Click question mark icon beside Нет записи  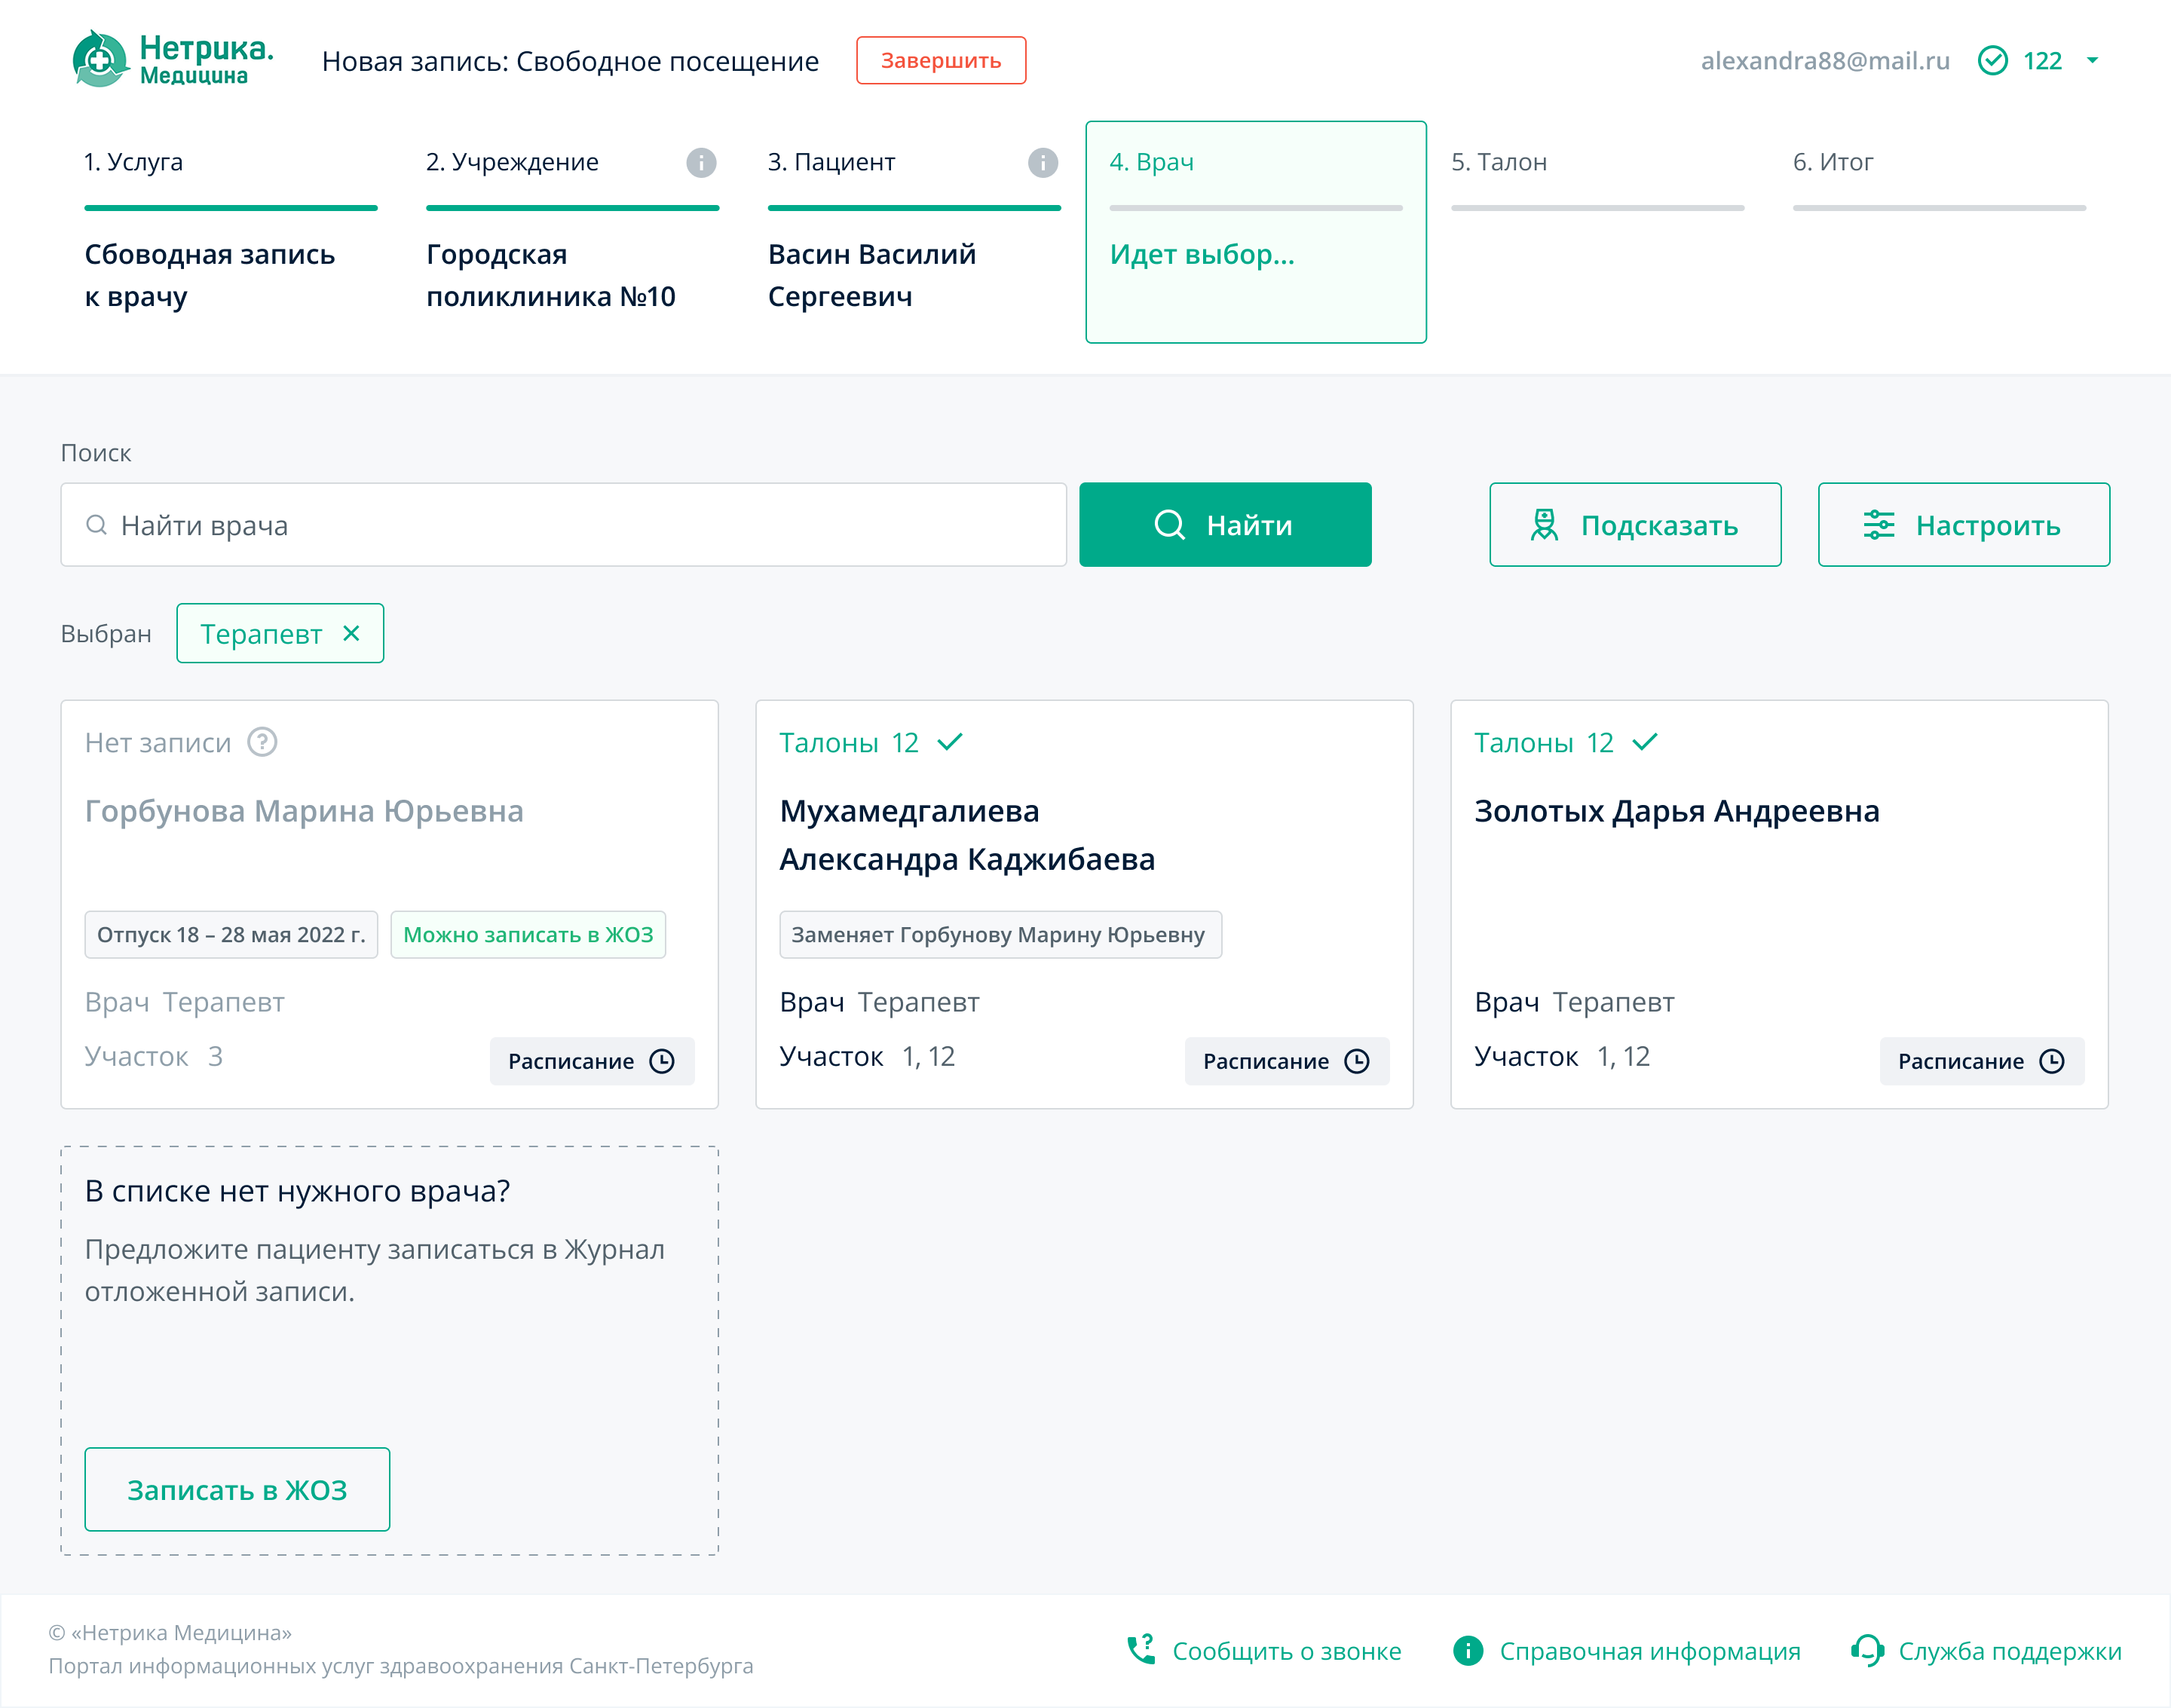(x=262, y=742)
